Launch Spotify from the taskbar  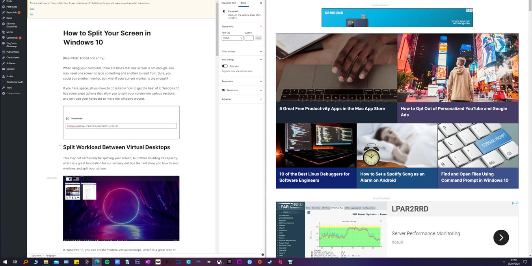pos(106,261)
